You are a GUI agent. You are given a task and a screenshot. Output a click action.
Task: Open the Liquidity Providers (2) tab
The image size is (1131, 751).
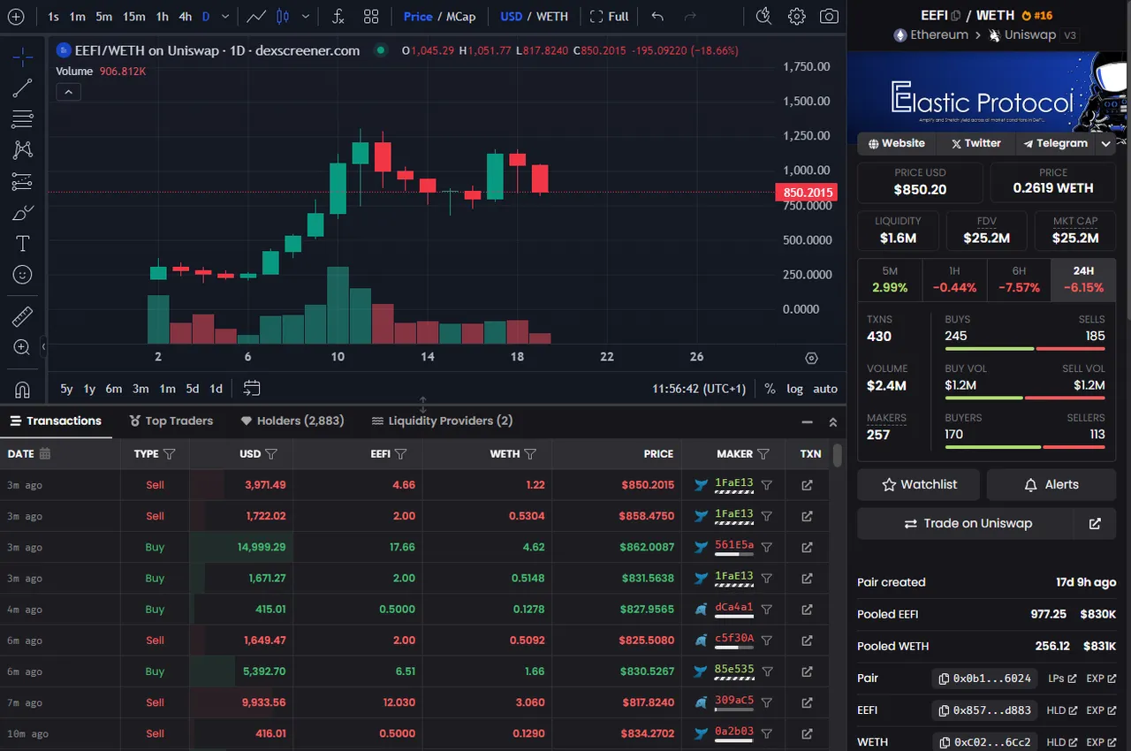point(443,421)
